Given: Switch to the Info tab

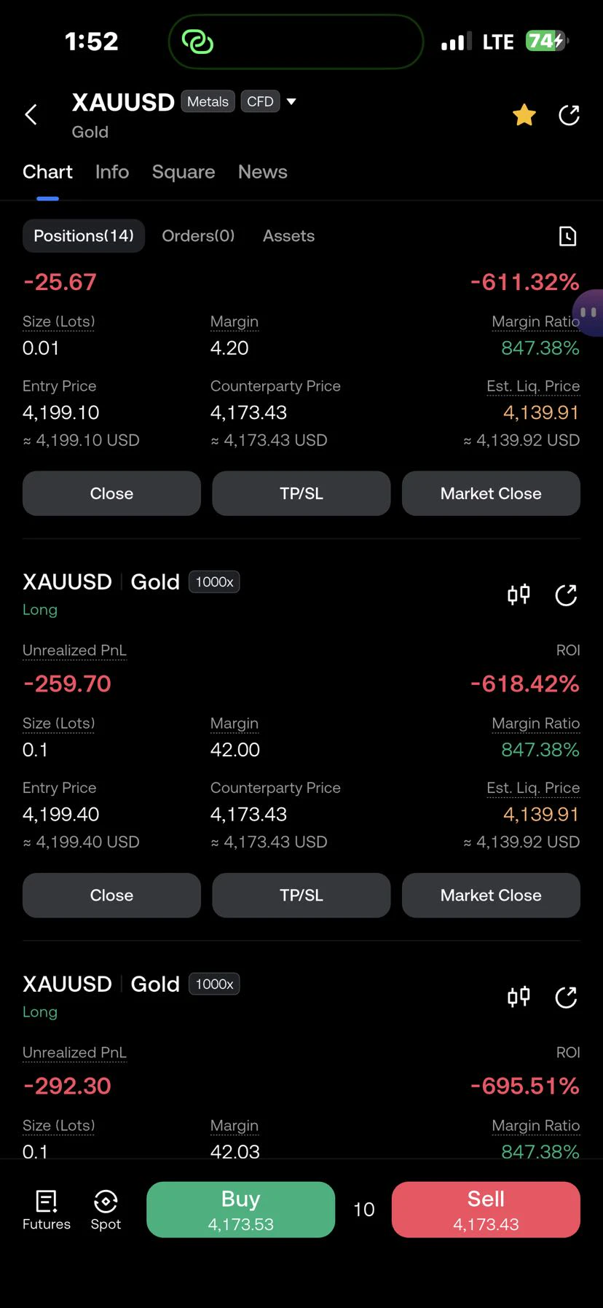Looking at the screenshot, I should tap(112, 172).
